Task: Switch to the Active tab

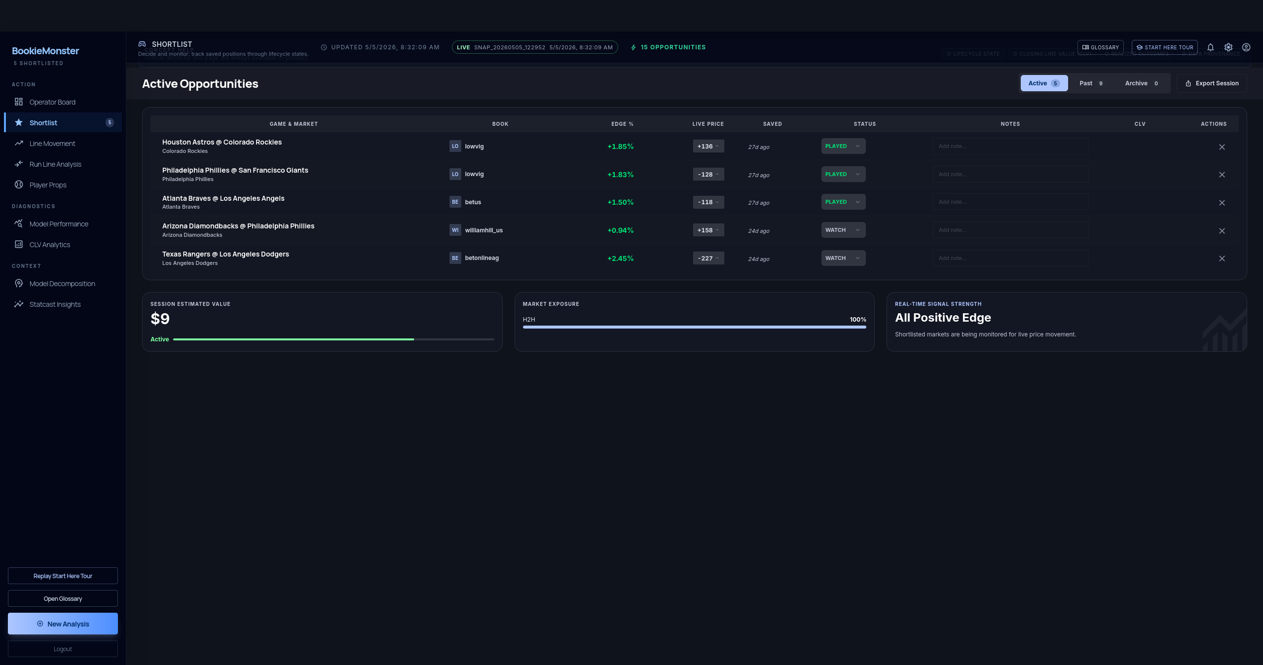Action: coord(1044,83)
